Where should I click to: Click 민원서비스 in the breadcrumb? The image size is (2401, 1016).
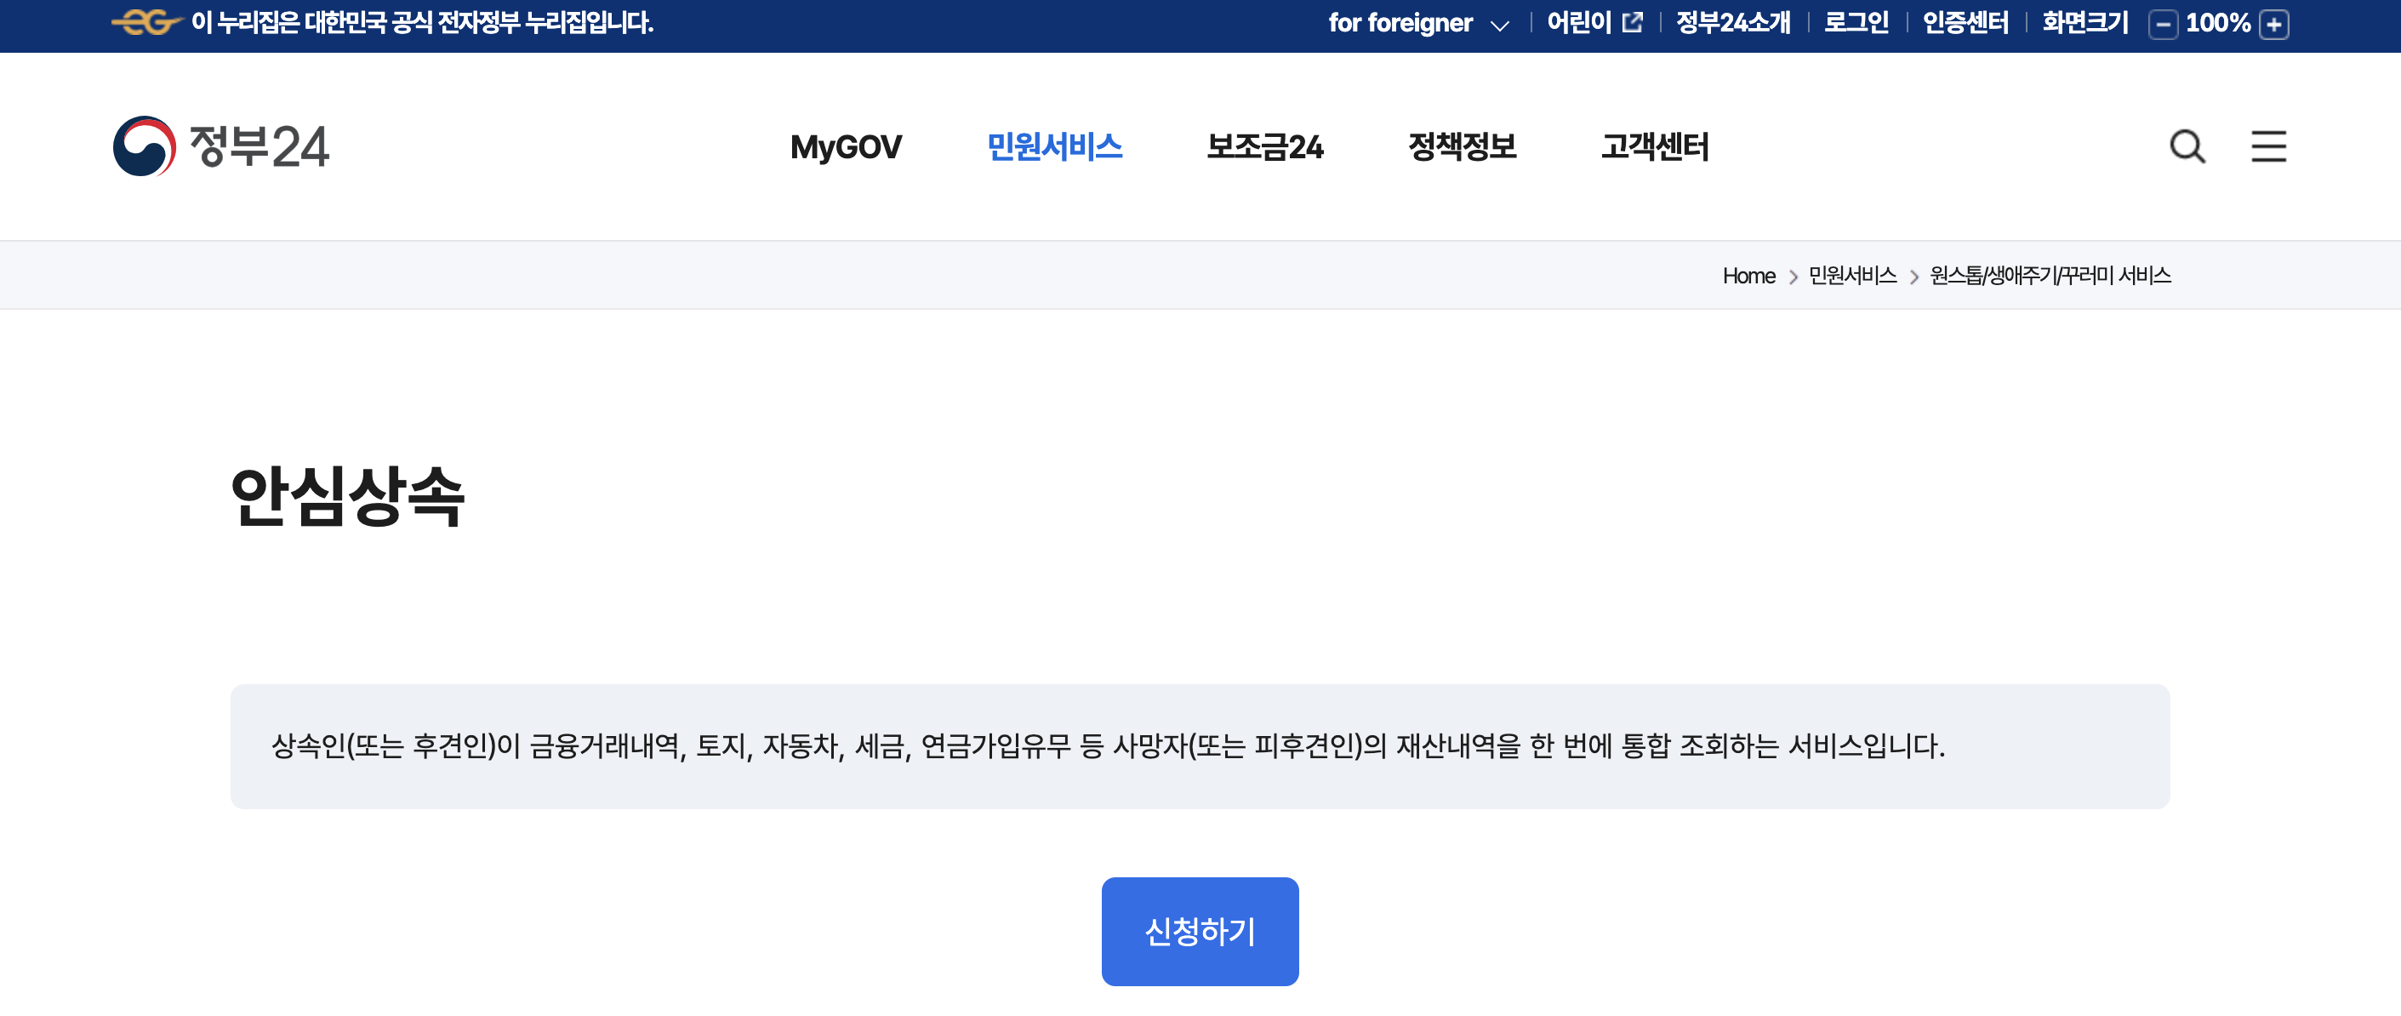(1852, 276)
